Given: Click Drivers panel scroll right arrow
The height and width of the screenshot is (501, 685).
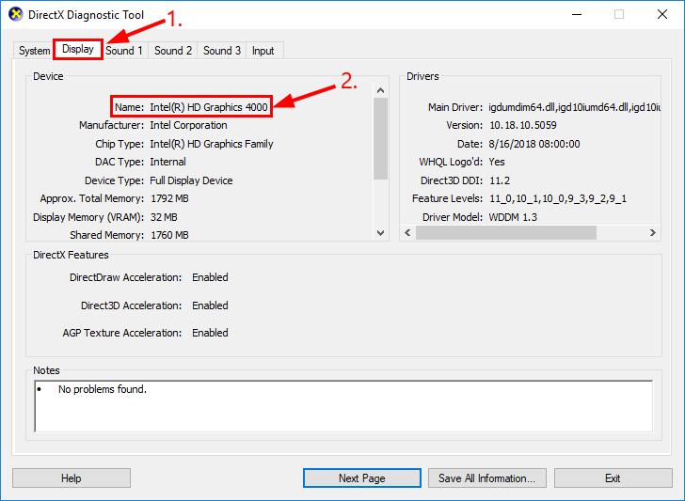Looking at the screenshot, I should pyautogui.click(x=653, y=232).
